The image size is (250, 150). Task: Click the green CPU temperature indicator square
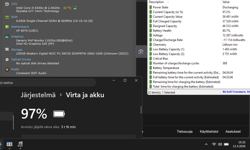click(75, 8)
